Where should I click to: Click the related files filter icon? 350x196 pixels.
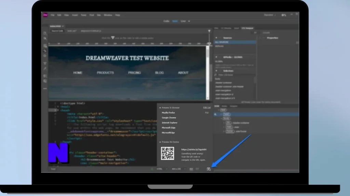(209, 31)
